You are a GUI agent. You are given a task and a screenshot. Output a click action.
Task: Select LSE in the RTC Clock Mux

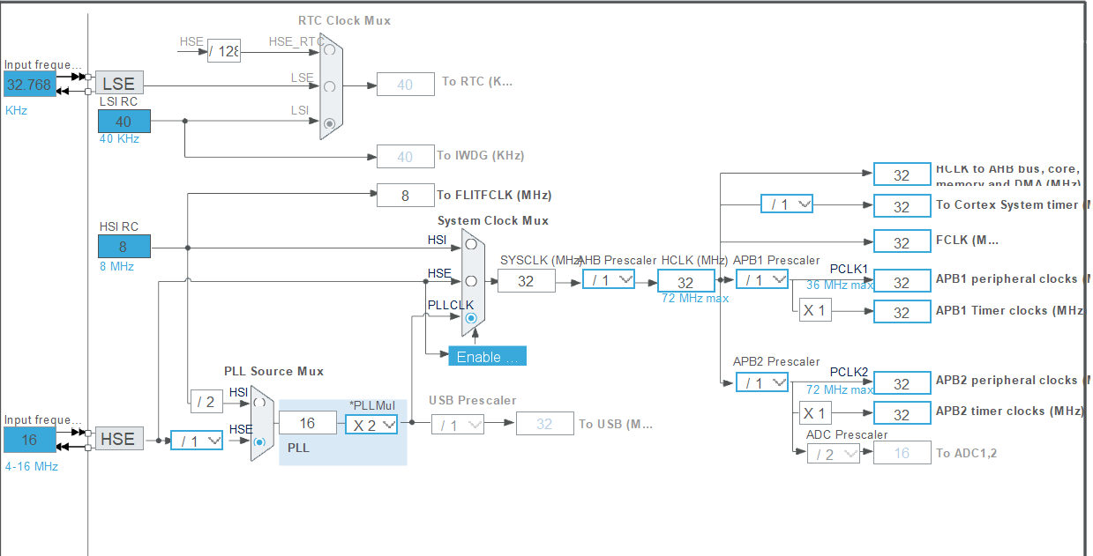tap(327, 85)
